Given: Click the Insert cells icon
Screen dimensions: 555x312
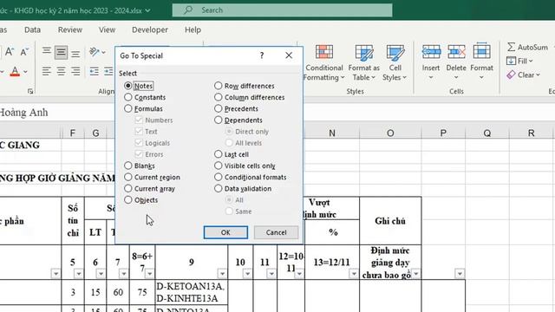Looking at the screenshot, I should (x=431, y=52).
